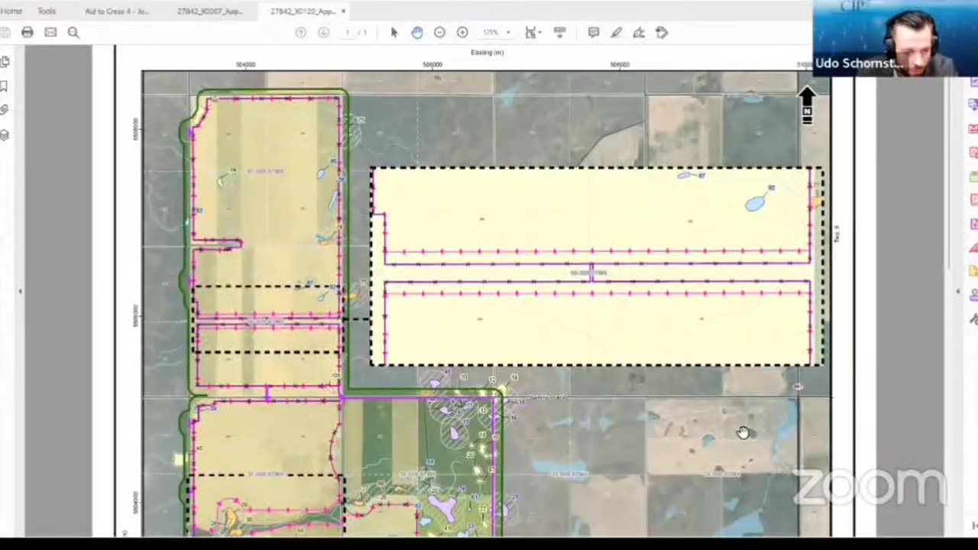Switch to the Tools tab
Screen dimensions: 978x550
[47, 11]
